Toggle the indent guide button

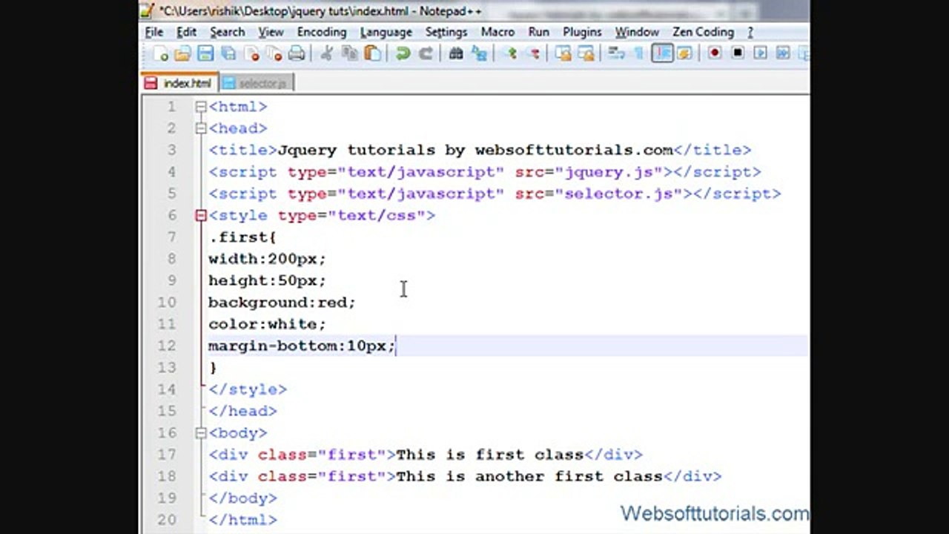click(x=662, y=53)
